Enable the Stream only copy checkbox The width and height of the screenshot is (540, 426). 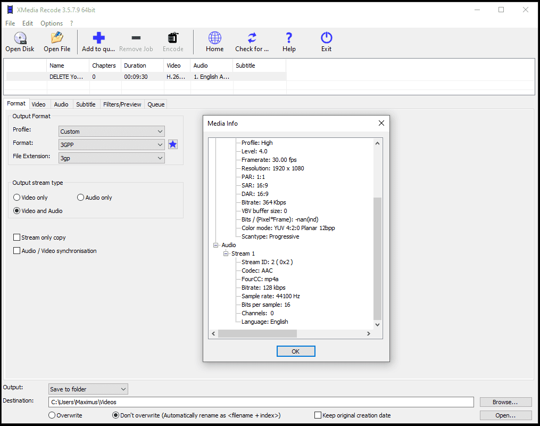click(17, 237)
